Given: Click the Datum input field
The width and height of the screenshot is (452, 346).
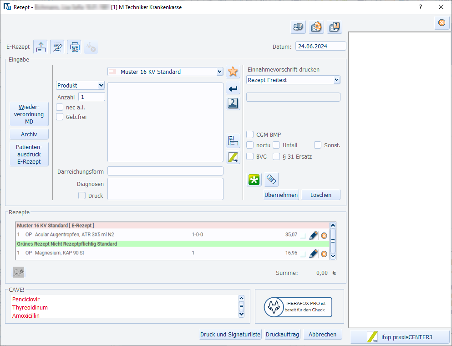Looking at the screenshot, I should pyautogui.click(x=320, y=46).
